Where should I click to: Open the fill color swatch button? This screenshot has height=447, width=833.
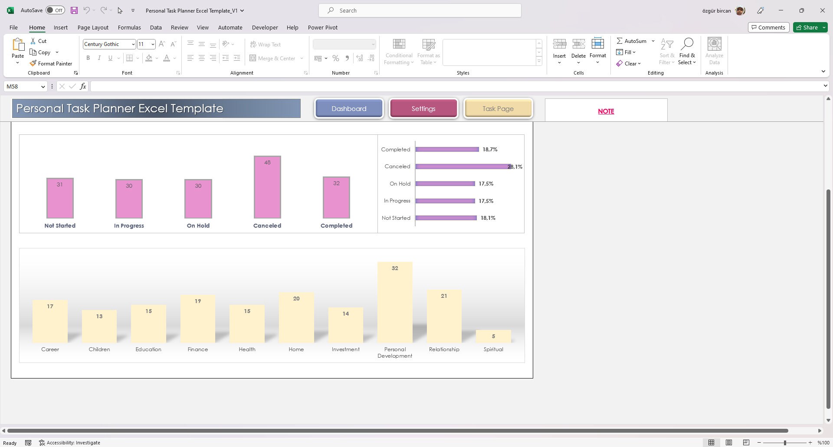[149, 58]
